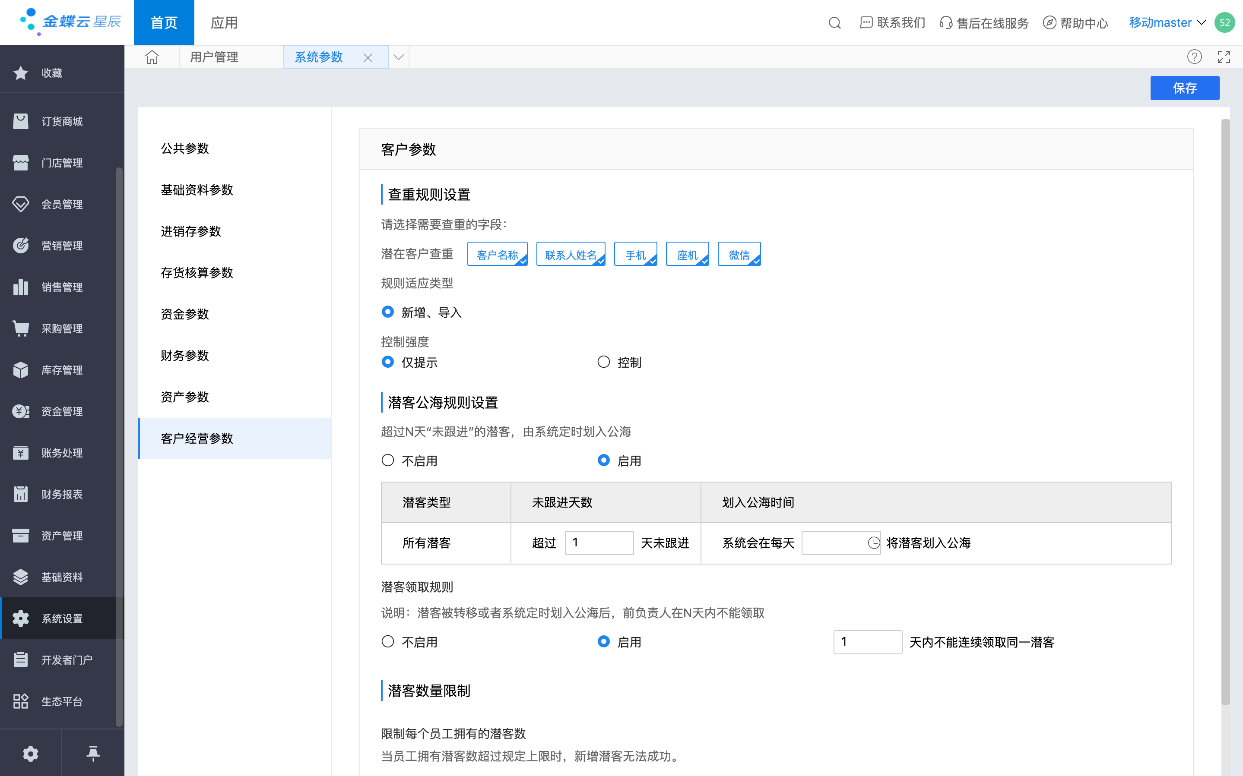Go to home tab house icon
The height and width of the screenshot is (776, 1243).
152,57
